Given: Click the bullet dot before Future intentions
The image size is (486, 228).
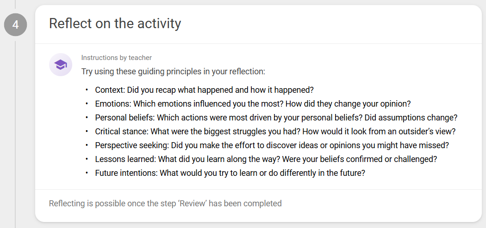Looking at the screenshot, I should coord(87,173).
